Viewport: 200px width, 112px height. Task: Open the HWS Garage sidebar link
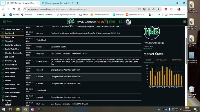(x=10, y=77)
